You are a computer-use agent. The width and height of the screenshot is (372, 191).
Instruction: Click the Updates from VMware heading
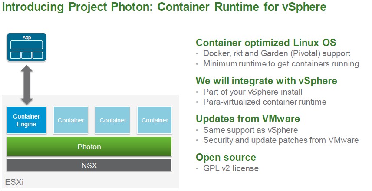tap(248, 119)
